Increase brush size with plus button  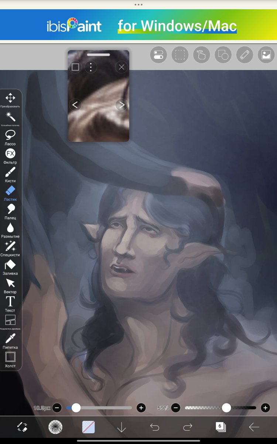click(x=141, y=408)
